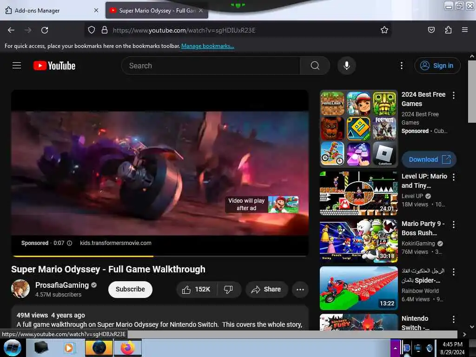The height and width of the screenshot is (357, 476).
Task: Visit kids.transformersmovie.com ad link
Action: tap(116, 243)
